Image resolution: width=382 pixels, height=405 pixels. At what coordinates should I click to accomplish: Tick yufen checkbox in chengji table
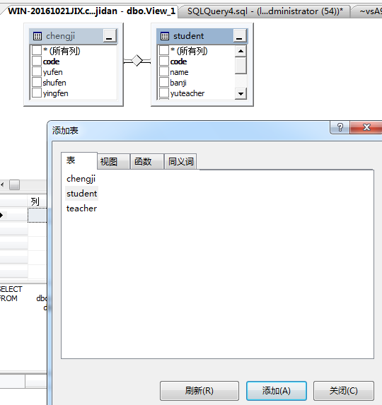coord(37,72)
